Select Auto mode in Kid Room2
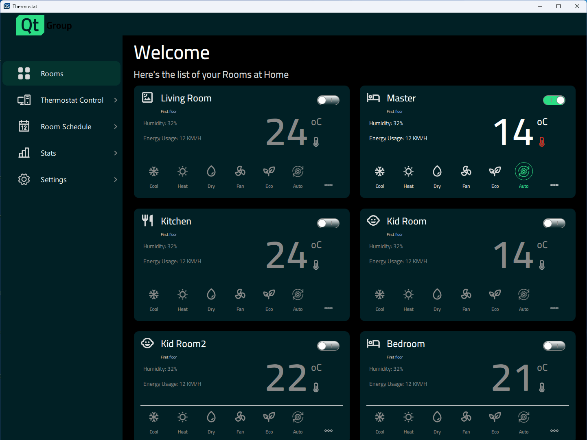This screenshot has width=587, height=440. [298, 421]
